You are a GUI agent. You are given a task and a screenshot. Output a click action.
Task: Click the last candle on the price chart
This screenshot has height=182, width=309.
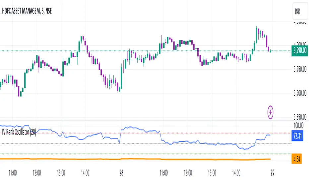271,51
